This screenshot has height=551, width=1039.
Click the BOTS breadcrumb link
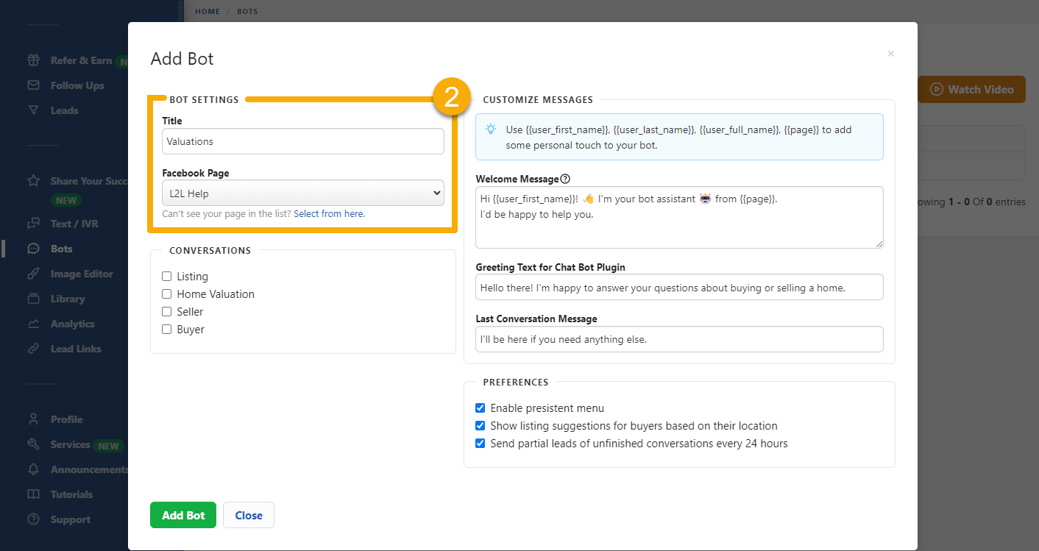click(x=247, y=11)
